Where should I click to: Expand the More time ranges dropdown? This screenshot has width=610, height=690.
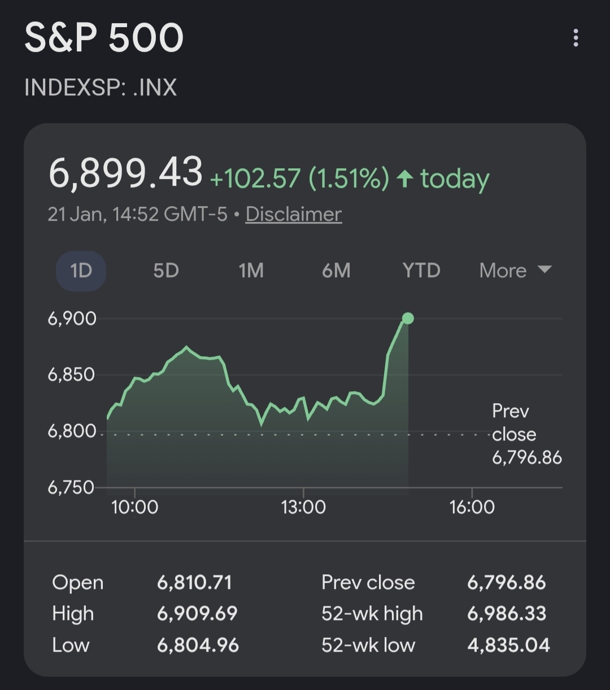(515, 270)
